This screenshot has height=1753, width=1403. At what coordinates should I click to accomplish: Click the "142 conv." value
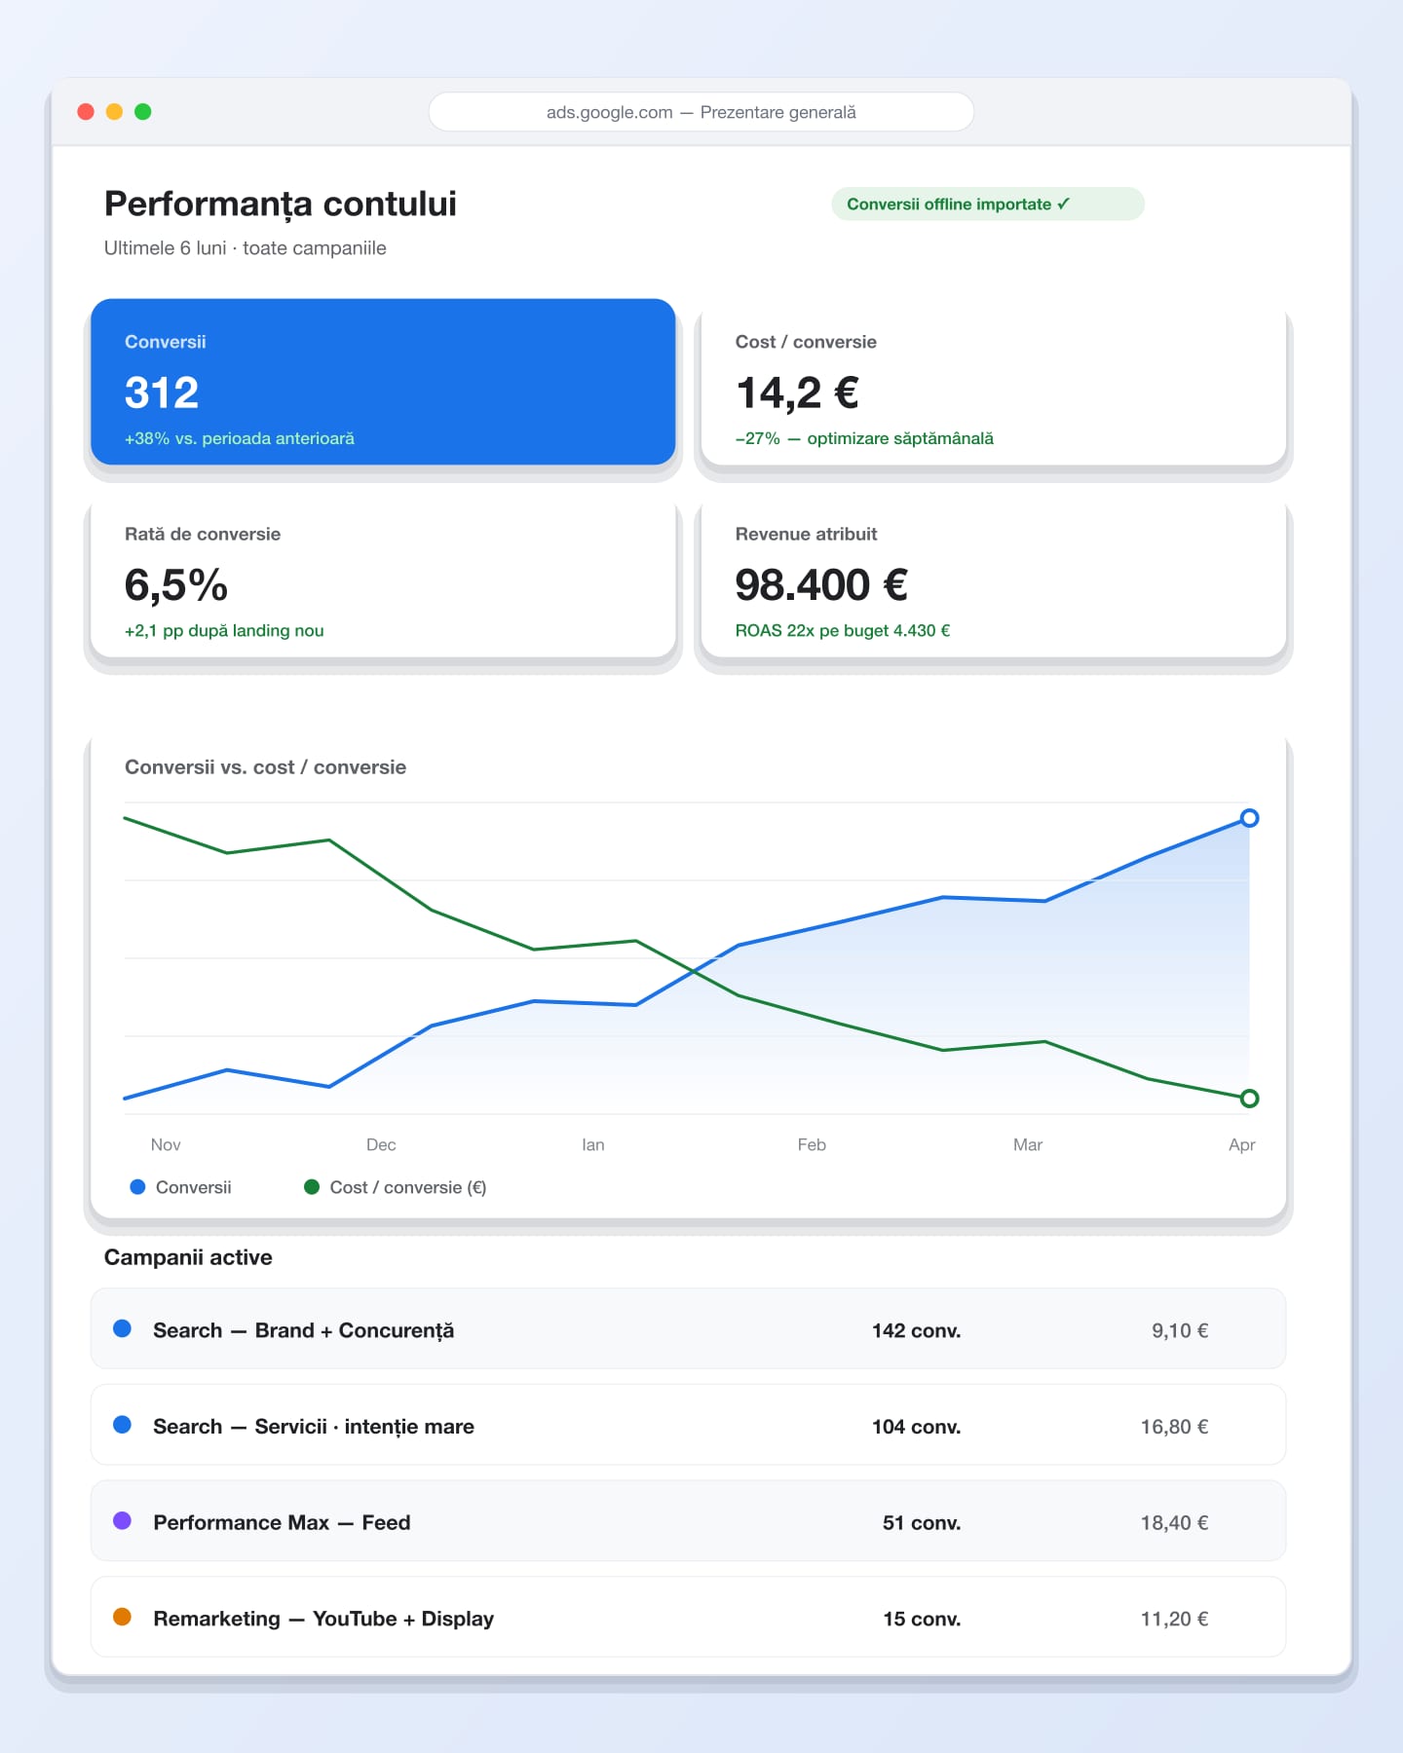[x=917, y=1330]
